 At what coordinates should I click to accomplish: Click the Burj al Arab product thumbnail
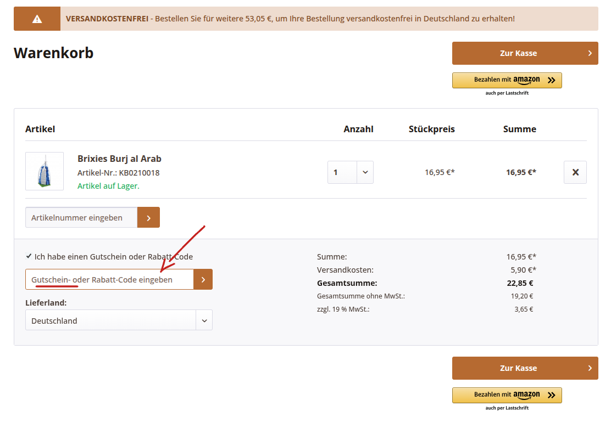[45, 171]
